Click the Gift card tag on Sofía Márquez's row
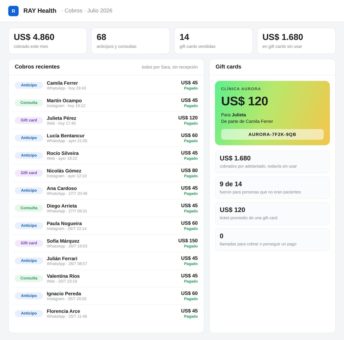The height and width of the screenshot is (340, 344). [x=29, y=243]
